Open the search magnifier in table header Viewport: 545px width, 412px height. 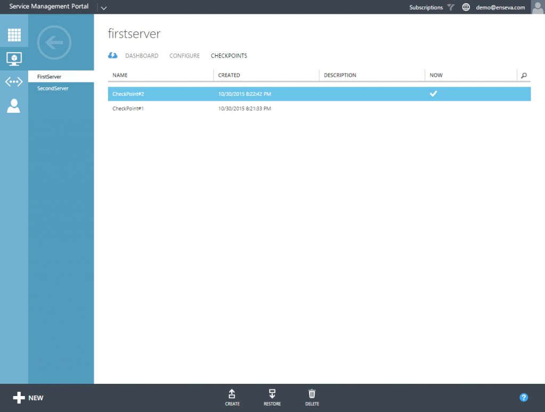524,76
